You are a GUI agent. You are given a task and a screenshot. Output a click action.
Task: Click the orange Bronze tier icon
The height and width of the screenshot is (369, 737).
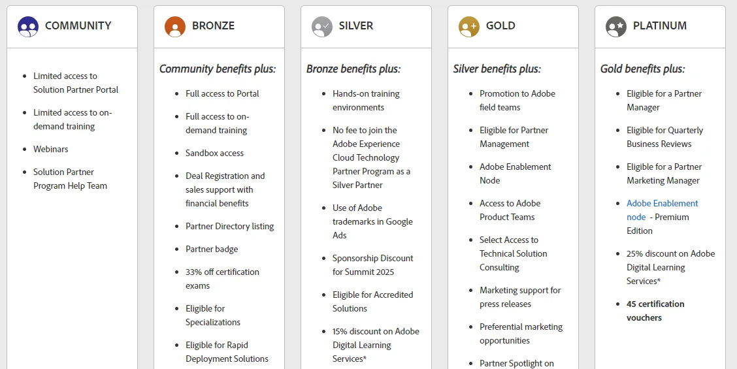coord(175,26)
